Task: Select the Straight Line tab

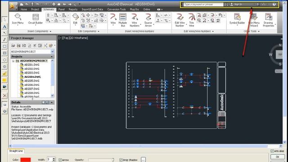Action: point(16,151)
